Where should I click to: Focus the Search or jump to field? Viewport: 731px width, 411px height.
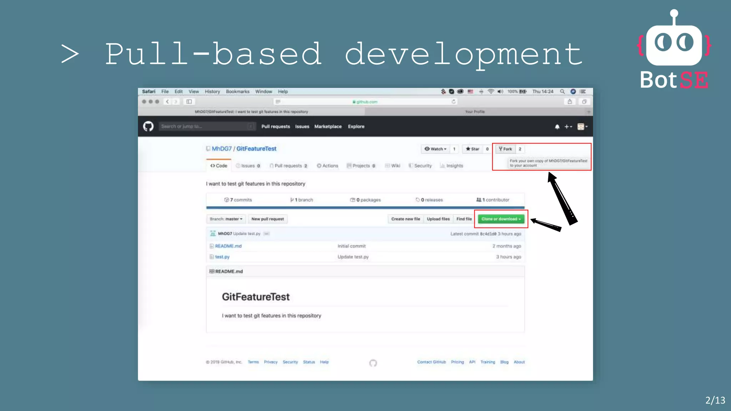tap(207, 126)
